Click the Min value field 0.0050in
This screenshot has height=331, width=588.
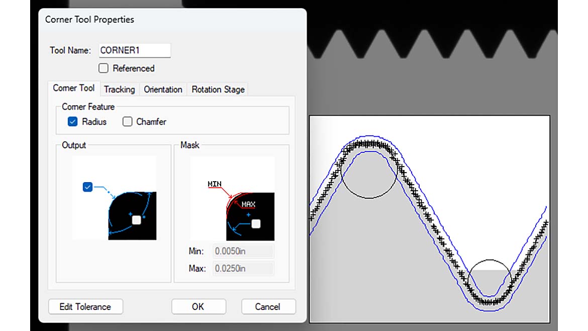click(243, 251)
